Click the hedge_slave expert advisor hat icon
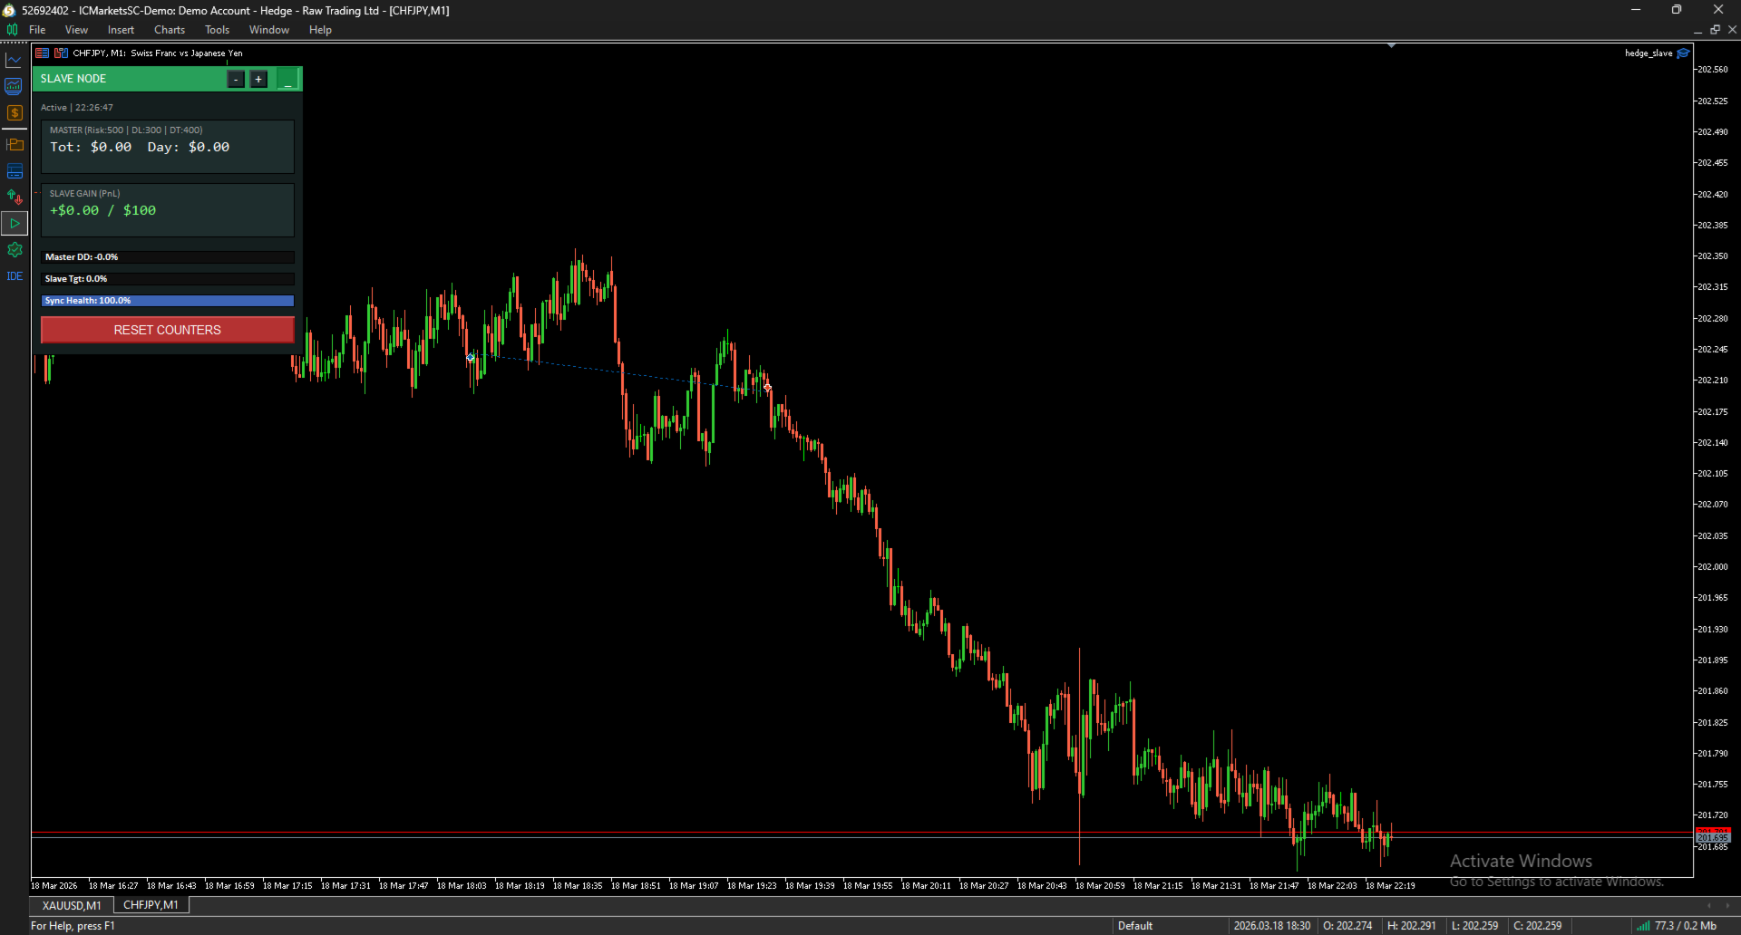Screen dimensions: 1741x935 [1683, 53]
